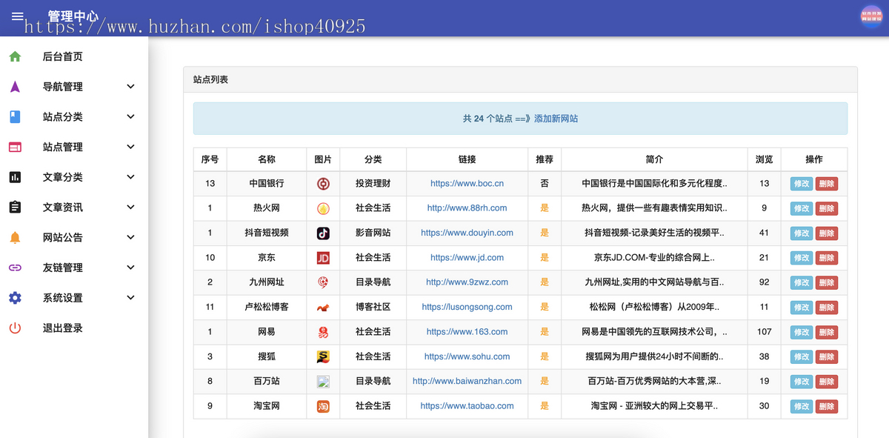Toggle the hamburger menu icon

coord(18,16)
